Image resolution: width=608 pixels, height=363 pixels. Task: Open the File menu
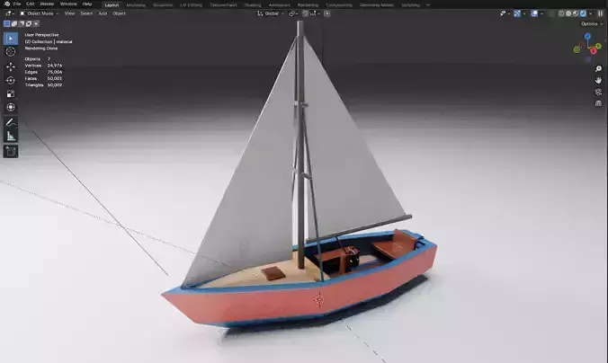(x=17, y=4)
